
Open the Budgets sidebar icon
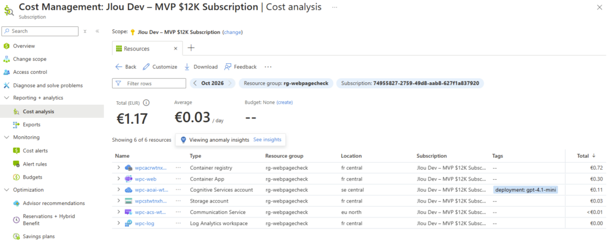16,177
